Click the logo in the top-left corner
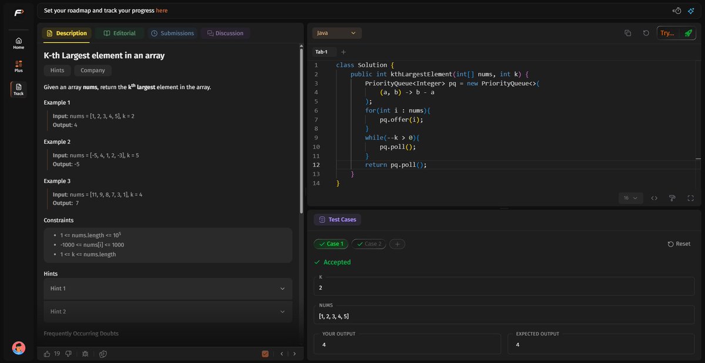The width and height of the screenshot is (705, 363). point(19,12)
